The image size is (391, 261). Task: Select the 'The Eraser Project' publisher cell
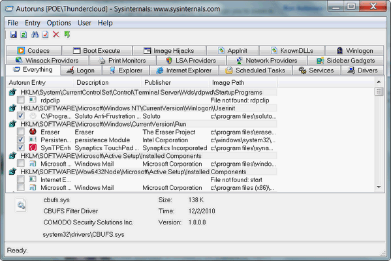(169, 132)
